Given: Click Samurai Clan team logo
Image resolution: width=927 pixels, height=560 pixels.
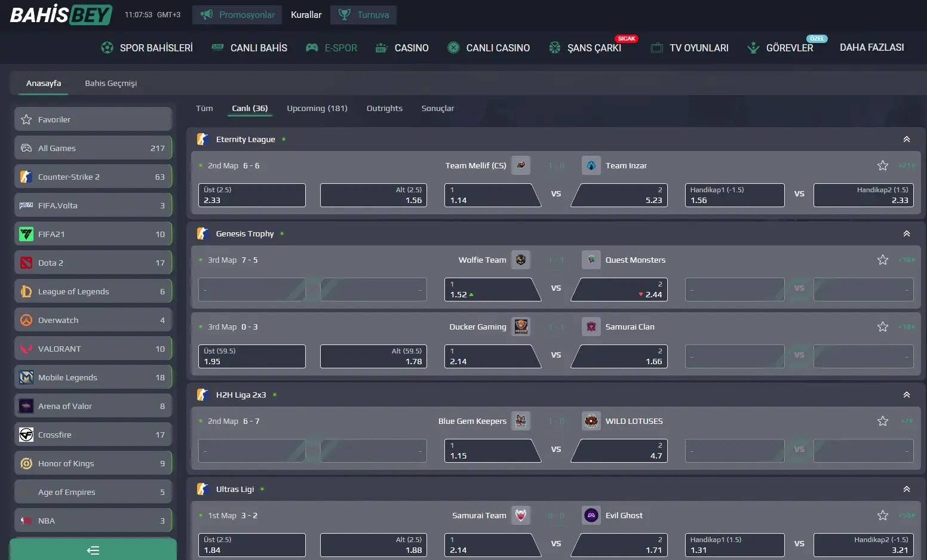Looking at the screenshot, I should [x=591, y=327].
